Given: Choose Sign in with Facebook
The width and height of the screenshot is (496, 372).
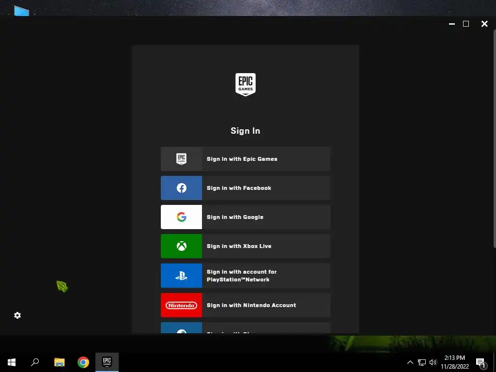Looking at the screenshot, I should pyautogui.click(x=246, y=188).
